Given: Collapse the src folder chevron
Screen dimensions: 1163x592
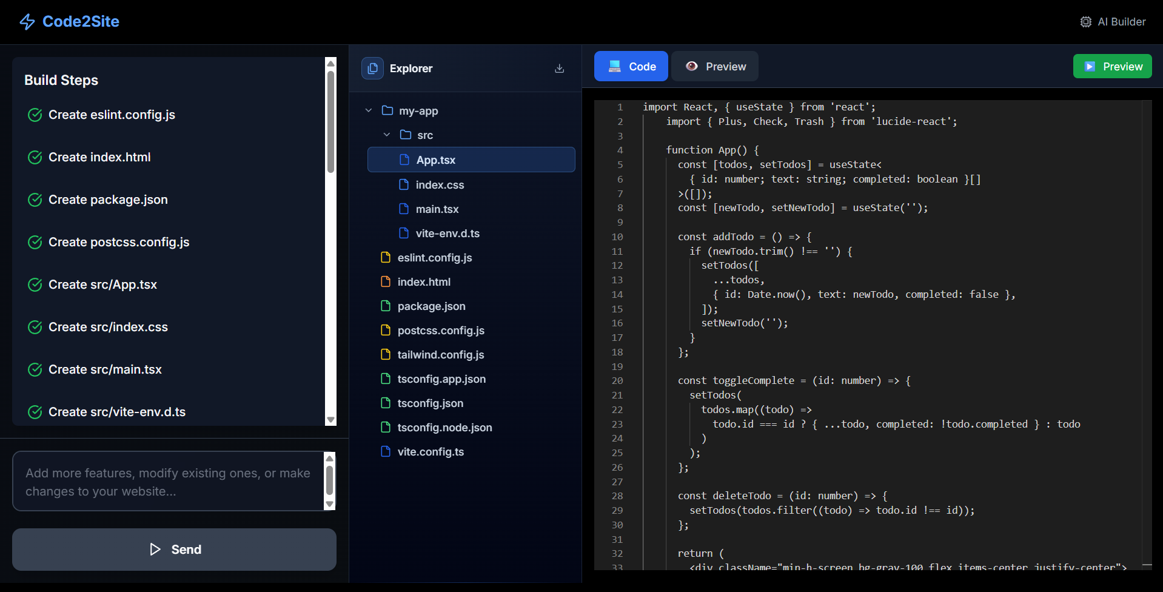Looking at the screenshot, I should click(387, 135).
